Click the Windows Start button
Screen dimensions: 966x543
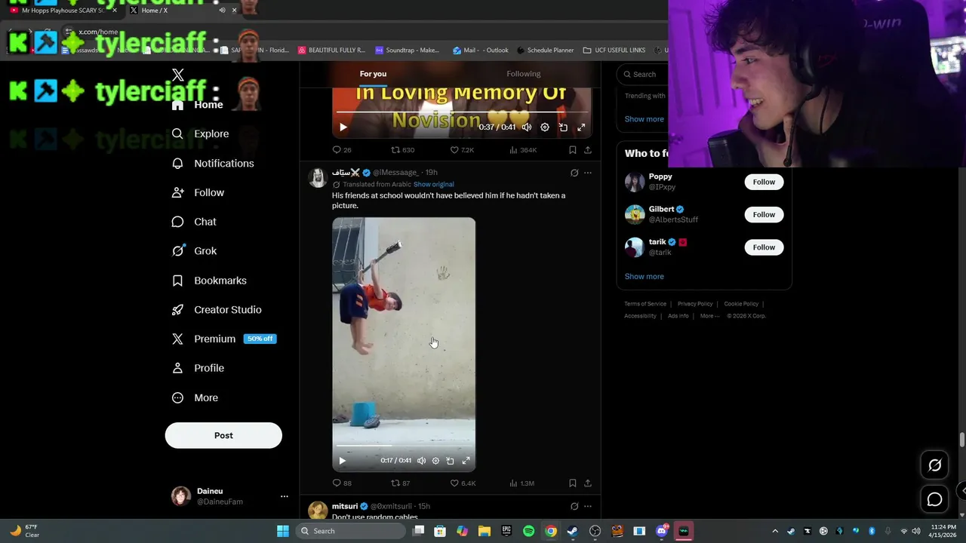[x=282, y=531]
